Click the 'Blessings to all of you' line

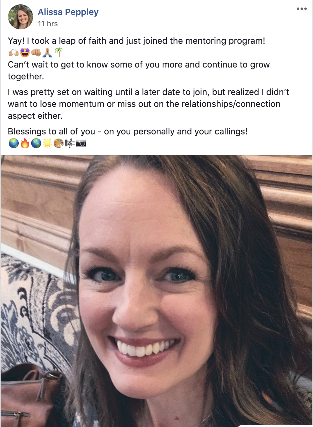[128, 132]
